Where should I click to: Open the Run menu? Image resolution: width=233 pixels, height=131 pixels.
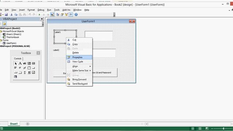pos(49,10)
